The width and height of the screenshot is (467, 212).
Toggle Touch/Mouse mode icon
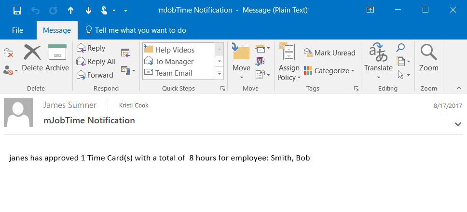pyautogui.click(x=104, y=11)
